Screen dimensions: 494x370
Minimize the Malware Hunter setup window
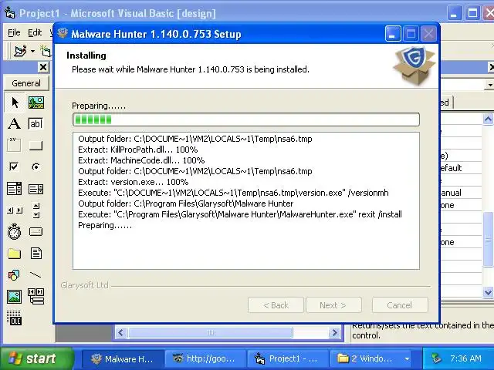tap(393, 33)
